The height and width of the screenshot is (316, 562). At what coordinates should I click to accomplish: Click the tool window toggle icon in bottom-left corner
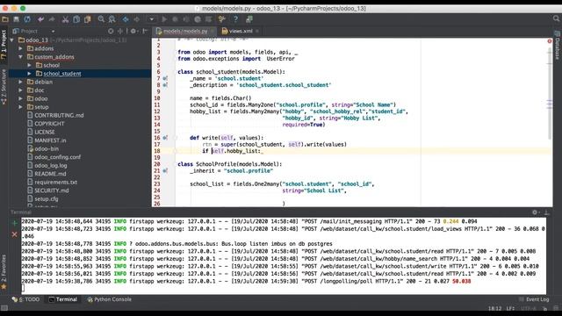[4, 308]
